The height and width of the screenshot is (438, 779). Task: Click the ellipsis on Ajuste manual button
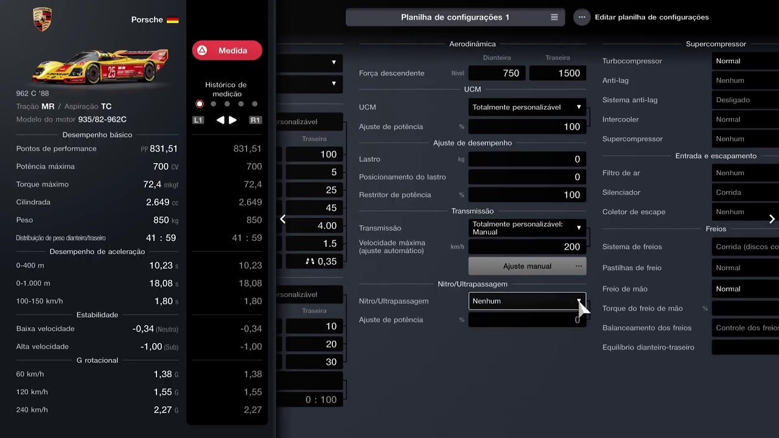click(x=578, y=266)
